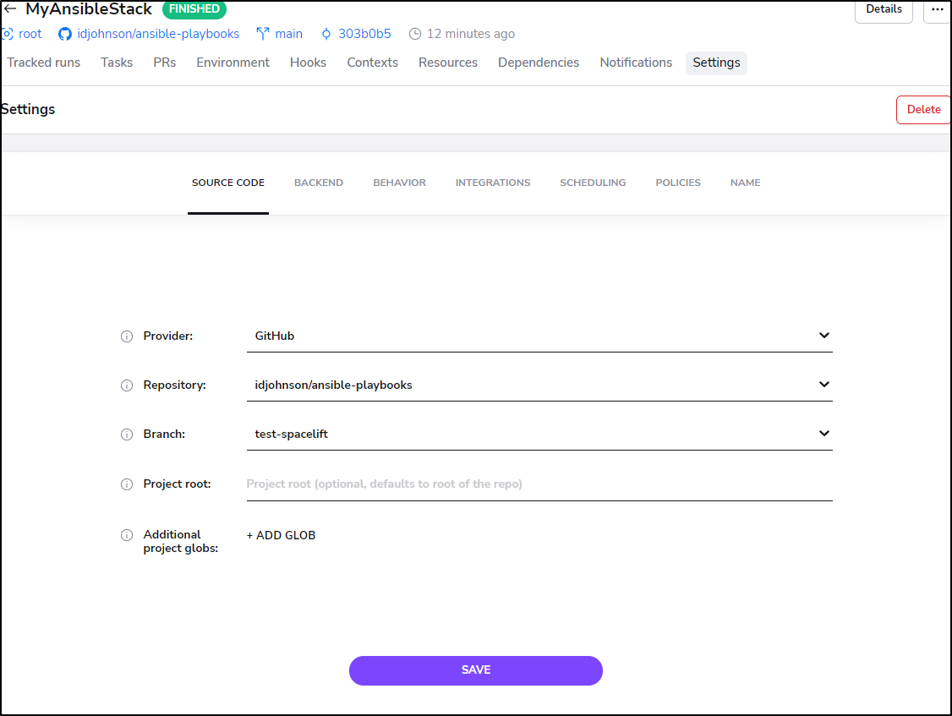Click the Details button
This screenshot has height=716, width=952.
(884, 9)
